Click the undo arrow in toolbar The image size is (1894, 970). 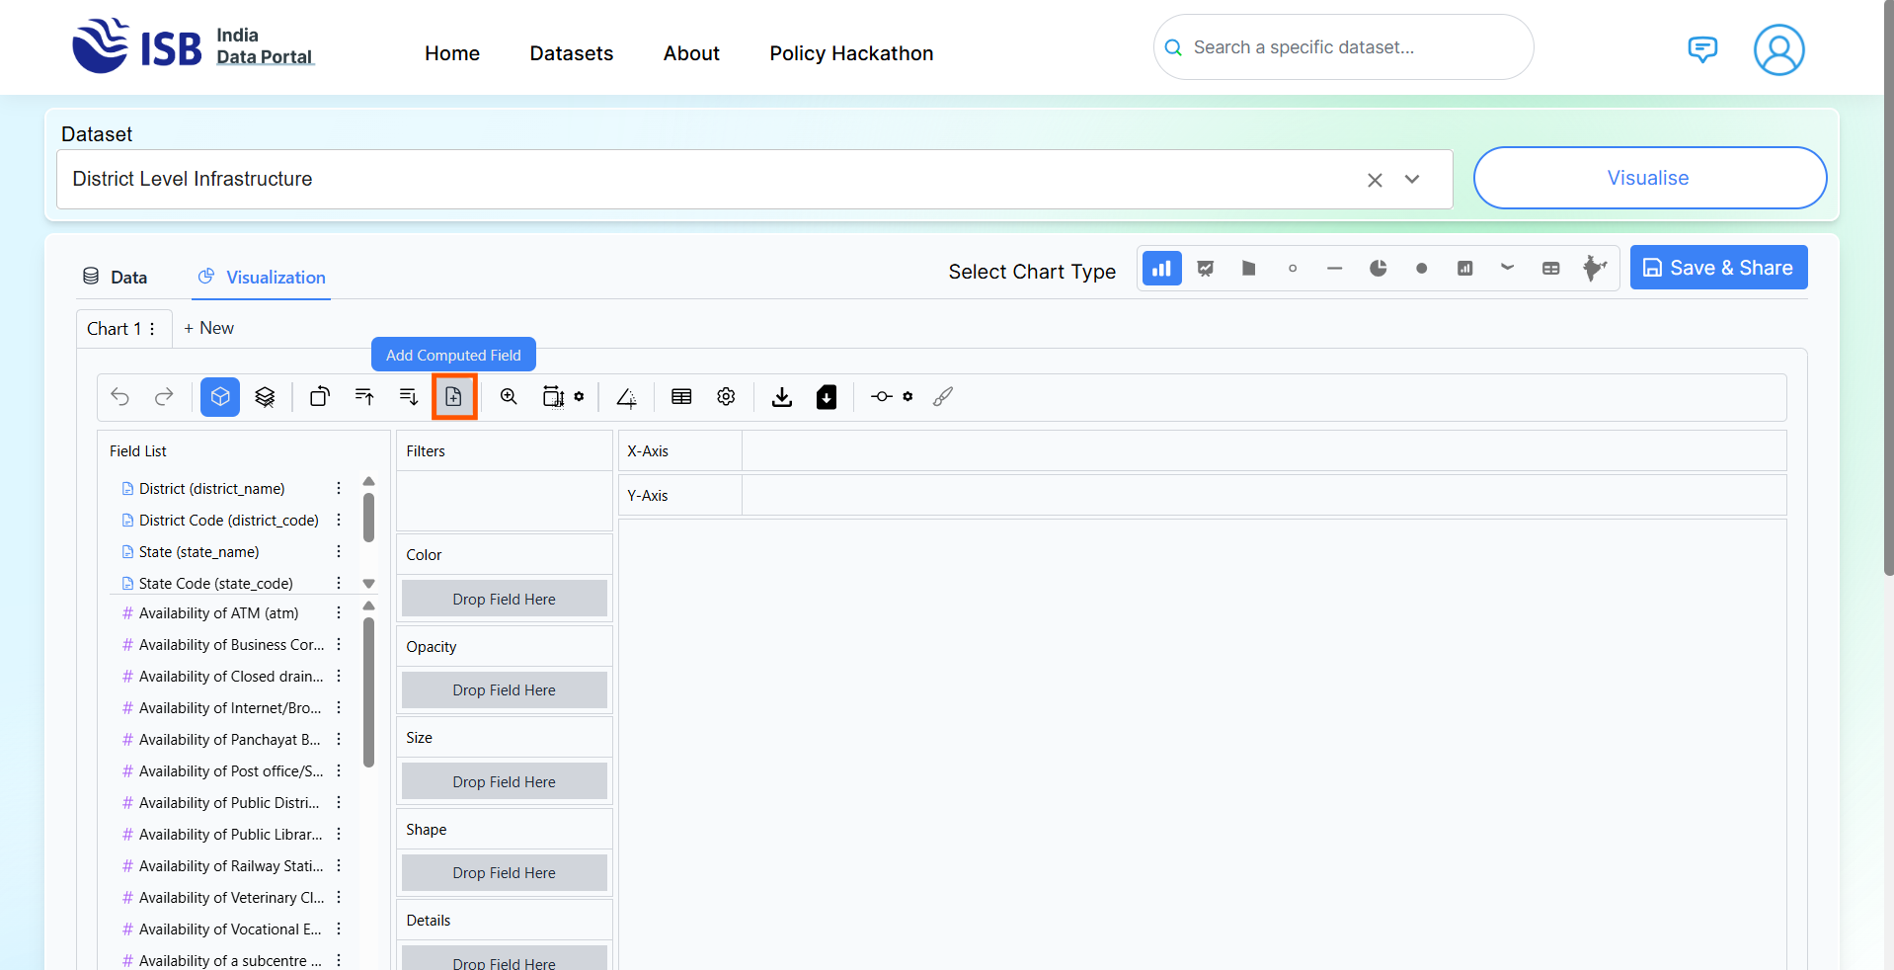pyautogui.click(x=120, y=397)
